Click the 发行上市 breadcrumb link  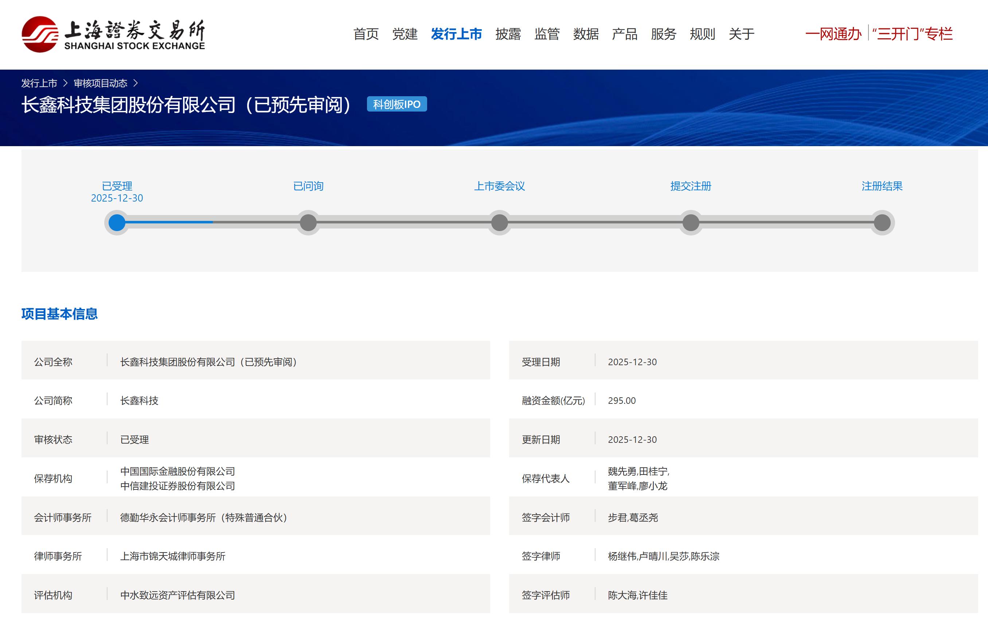pos(39,83)
